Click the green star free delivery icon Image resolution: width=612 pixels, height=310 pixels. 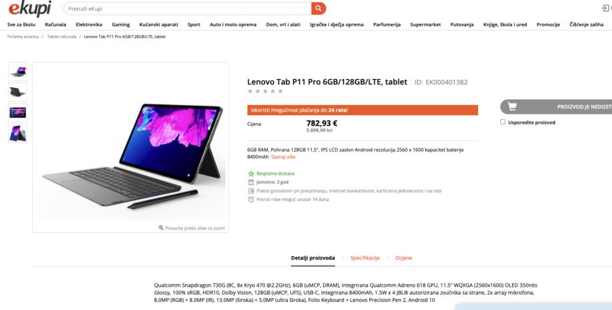(251, 174)
